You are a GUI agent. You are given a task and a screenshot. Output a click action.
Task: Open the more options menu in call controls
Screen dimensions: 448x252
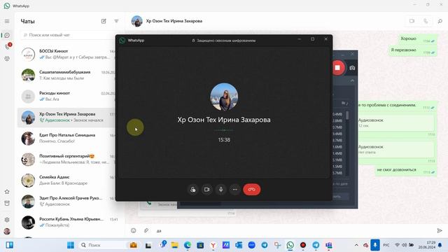click(235, 190)
